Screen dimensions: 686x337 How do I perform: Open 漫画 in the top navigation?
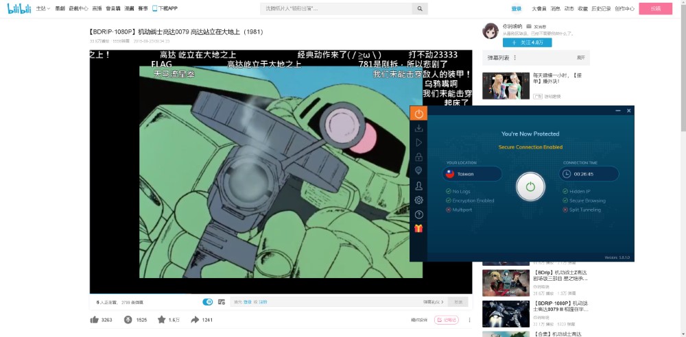129,8
